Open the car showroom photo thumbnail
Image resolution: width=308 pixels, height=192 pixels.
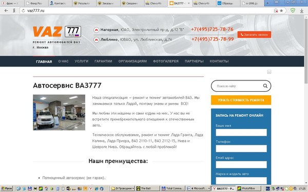point(59,113)
